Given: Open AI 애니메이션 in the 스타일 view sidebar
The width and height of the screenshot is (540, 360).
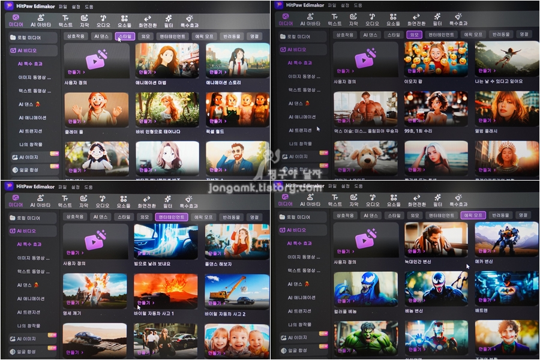Looking at the screenshot, I should click(33, 118).
